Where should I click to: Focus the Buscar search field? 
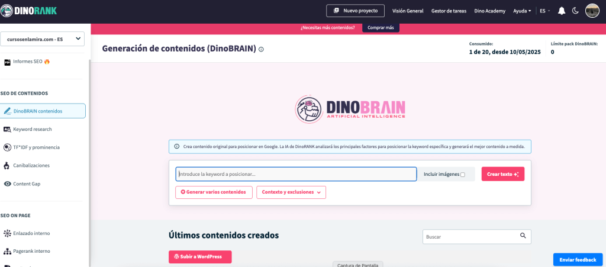477,236
